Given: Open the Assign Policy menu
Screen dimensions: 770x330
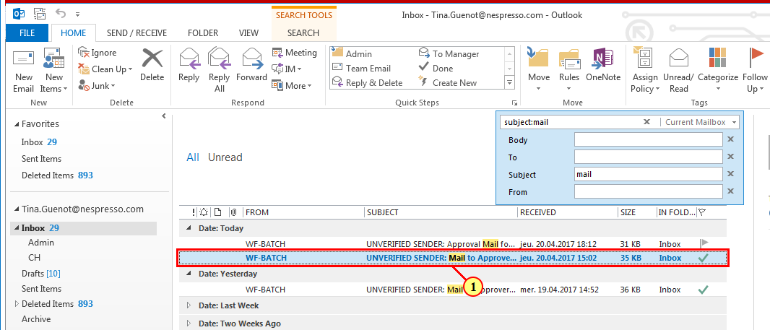Looking at the screenshot, I should click(645, 70).
